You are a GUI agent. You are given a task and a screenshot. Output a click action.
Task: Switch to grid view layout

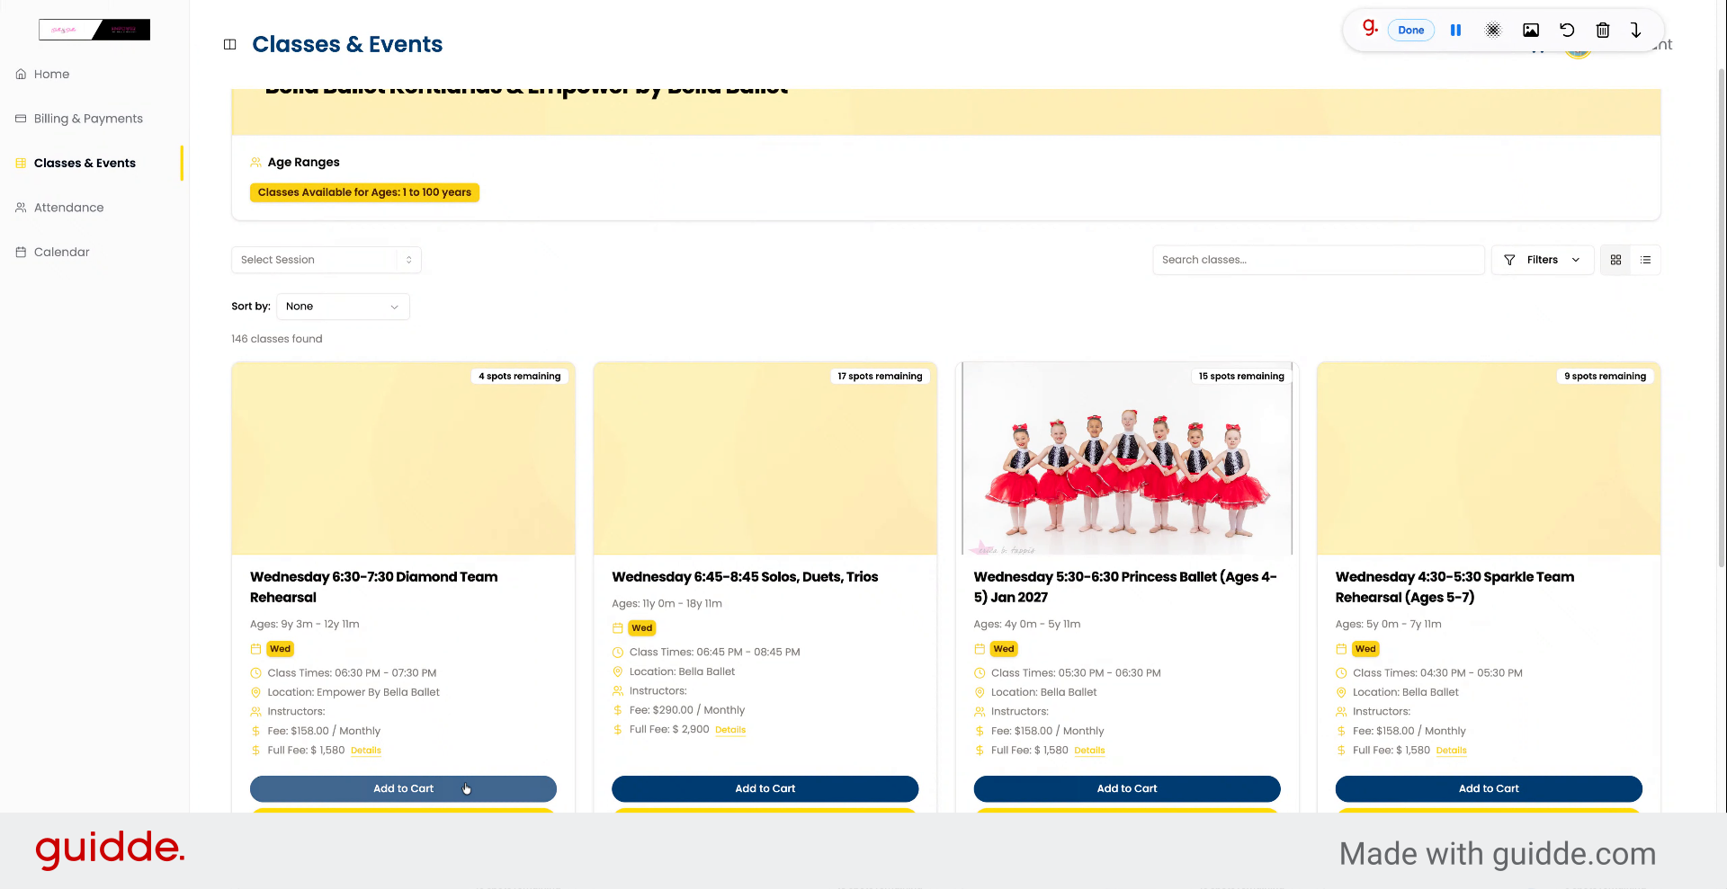1615,260
